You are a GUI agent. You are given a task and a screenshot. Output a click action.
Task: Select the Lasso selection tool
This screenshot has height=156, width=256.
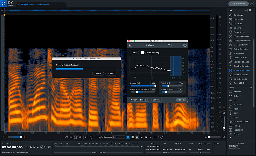click(141, 137)
